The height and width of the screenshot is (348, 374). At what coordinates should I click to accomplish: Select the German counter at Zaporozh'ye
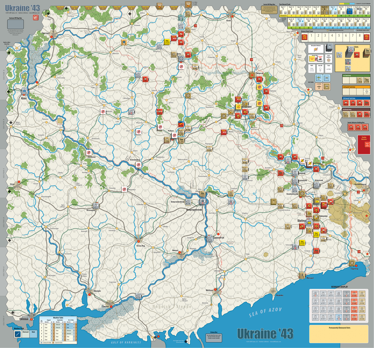point(209,238)
